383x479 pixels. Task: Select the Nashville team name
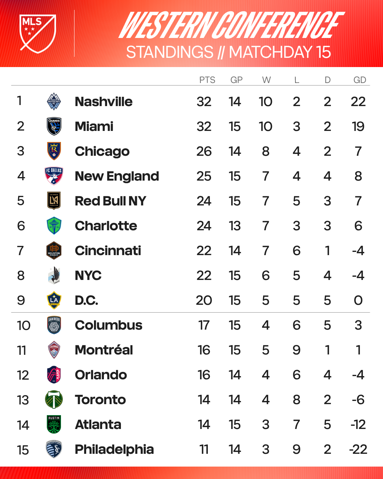tap(104, 102)
